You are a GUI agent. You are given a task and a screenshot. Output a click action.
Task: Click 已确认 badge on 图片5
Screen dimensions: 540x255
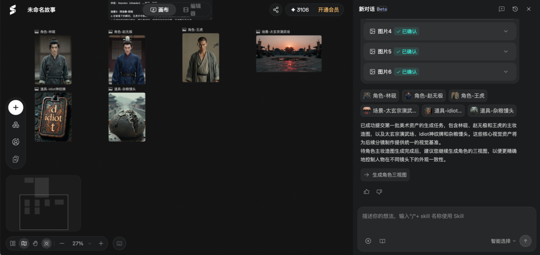click(406, 51)
